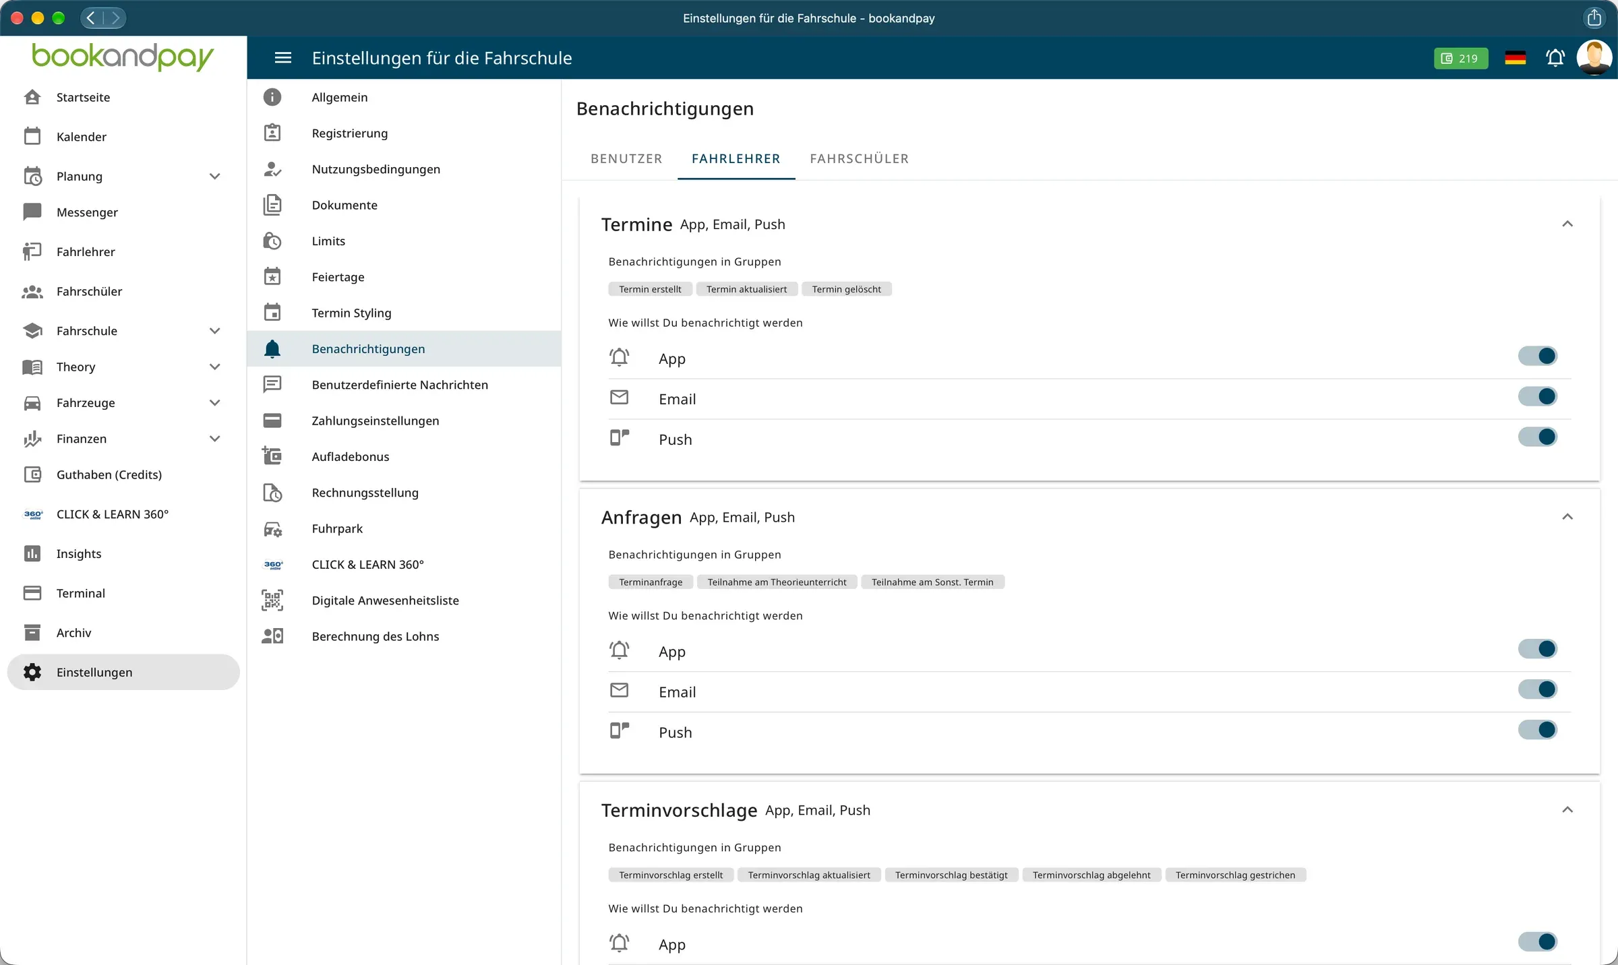Click the notification bell in the header

(x=1555, y=58)
